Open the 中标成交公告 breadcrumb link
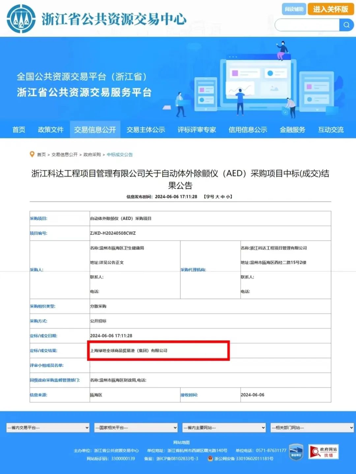Screen dimensions: 356x474 pyautogui.click(x=119, y=155)
